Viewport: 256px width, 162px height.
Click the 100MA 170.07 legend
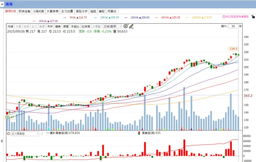click(x=199, y=17)
